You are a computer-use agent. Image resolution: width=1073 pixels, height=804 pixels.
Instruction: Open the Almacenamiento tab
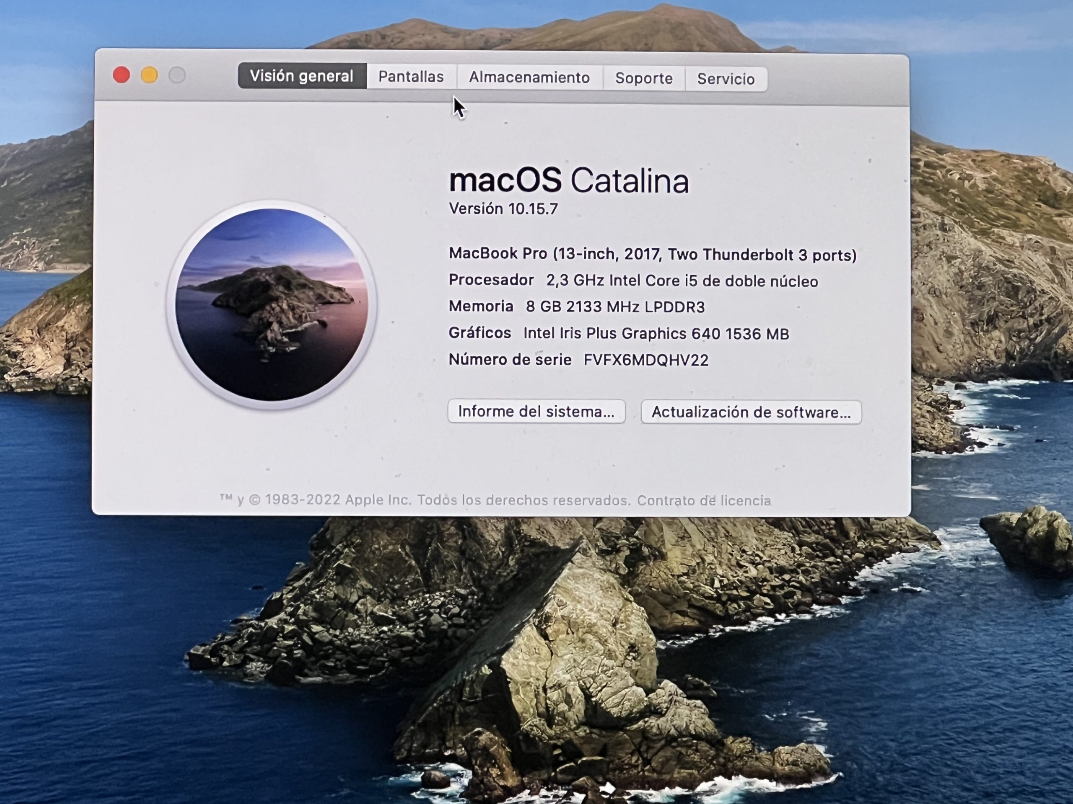[529, 77]
